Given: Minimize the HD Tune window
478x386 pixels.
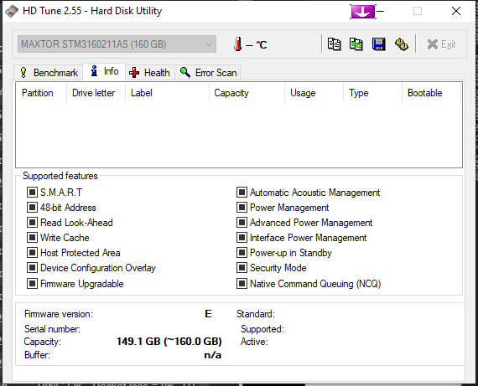Looking at the screenshot, I should (x=380, y=11).
